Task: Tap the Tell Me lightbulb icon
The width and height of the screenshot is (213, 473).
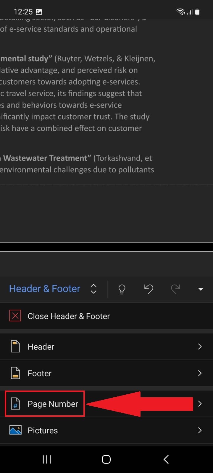Action: coord(122,289)
